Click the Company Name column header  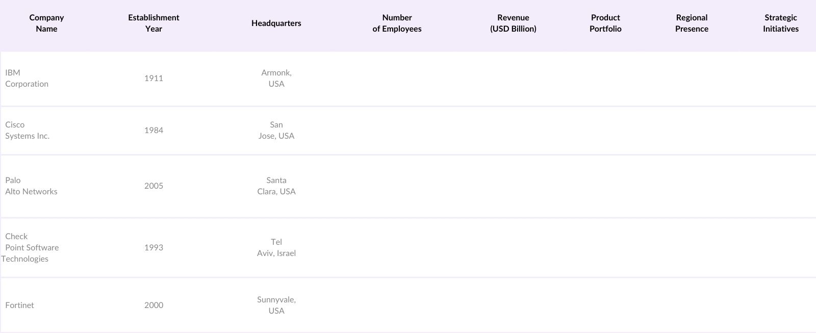(x=46, y=23)
